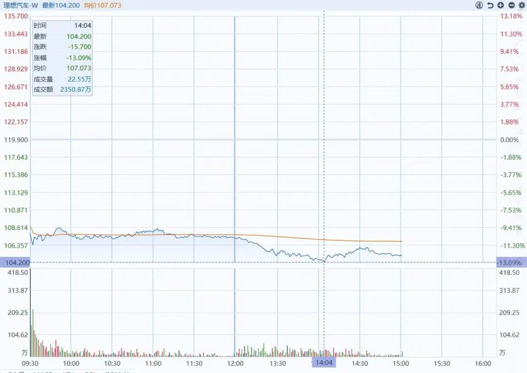Image resolution: width=527 pixels, height=373 pixels.
Task: Click the 128.929 price axis label
Action: 16,69
